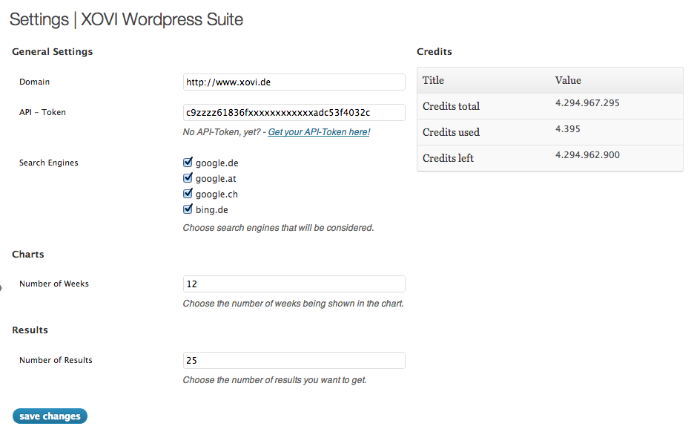Screen dimensions: 694x435
Task: Click the google.de label text
Action: 217,163
